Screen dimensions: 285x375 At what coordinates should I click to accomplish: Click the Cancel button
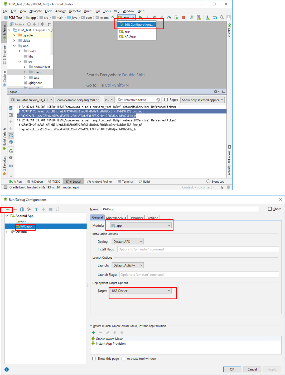point(252,369)
